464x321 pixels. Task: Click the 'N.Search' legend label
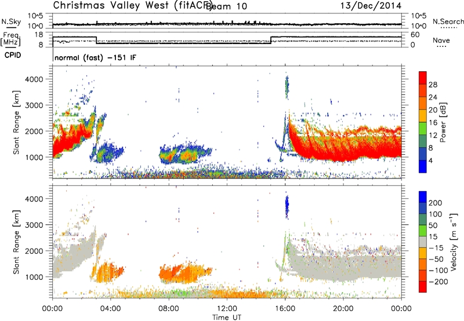[448, 21]
